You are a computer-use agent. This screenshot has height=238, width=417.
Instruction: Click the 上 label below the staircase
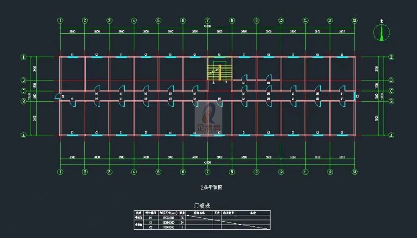(214, 83)
